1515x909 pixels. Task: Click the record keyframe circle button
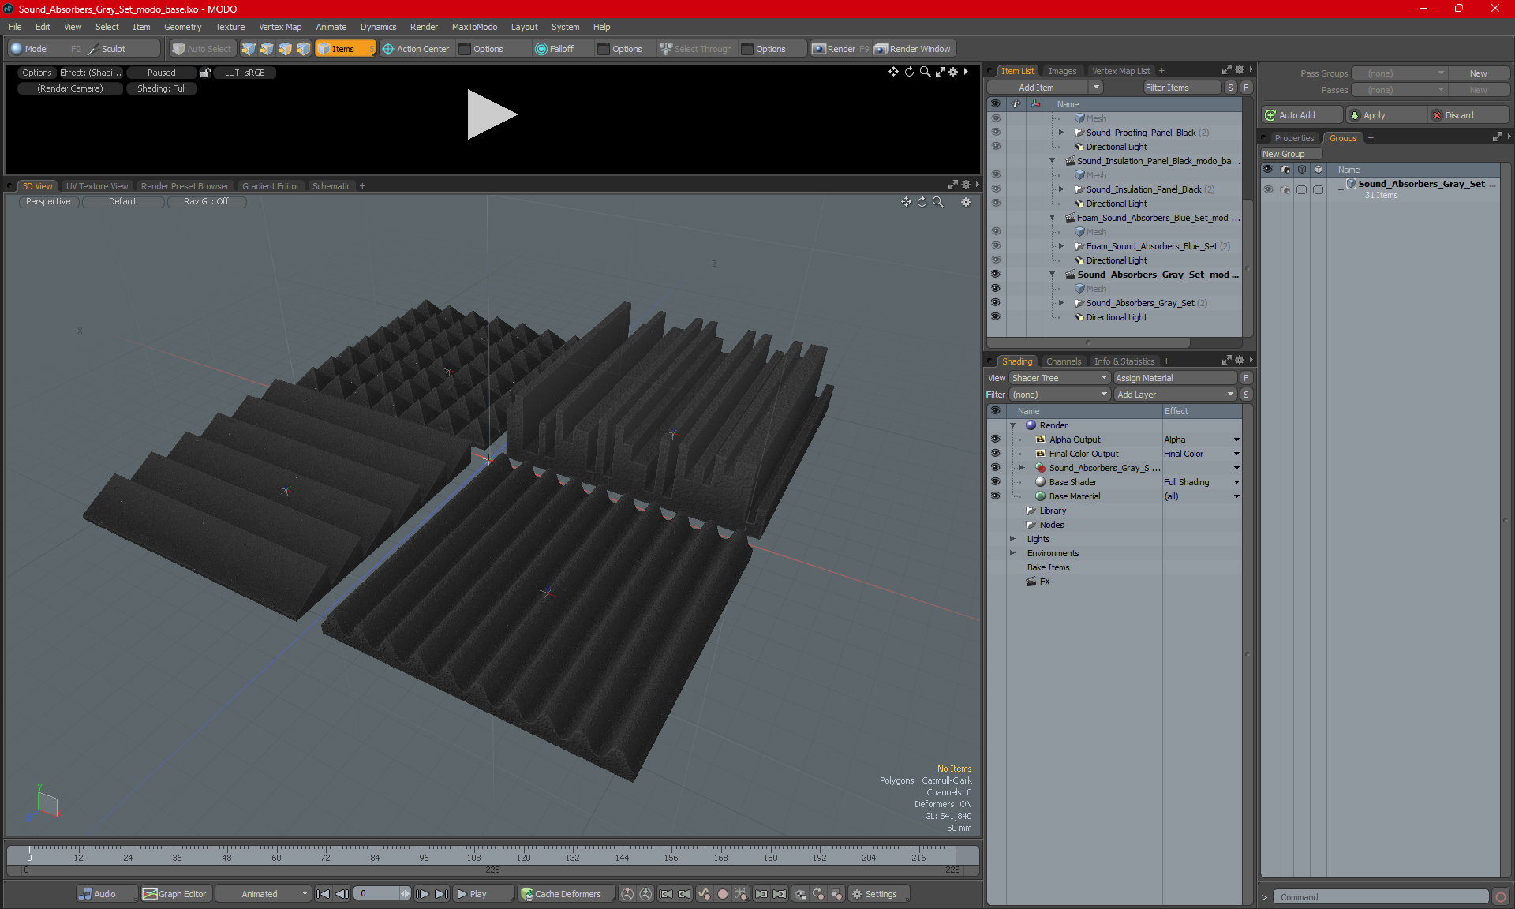[722, 894]
